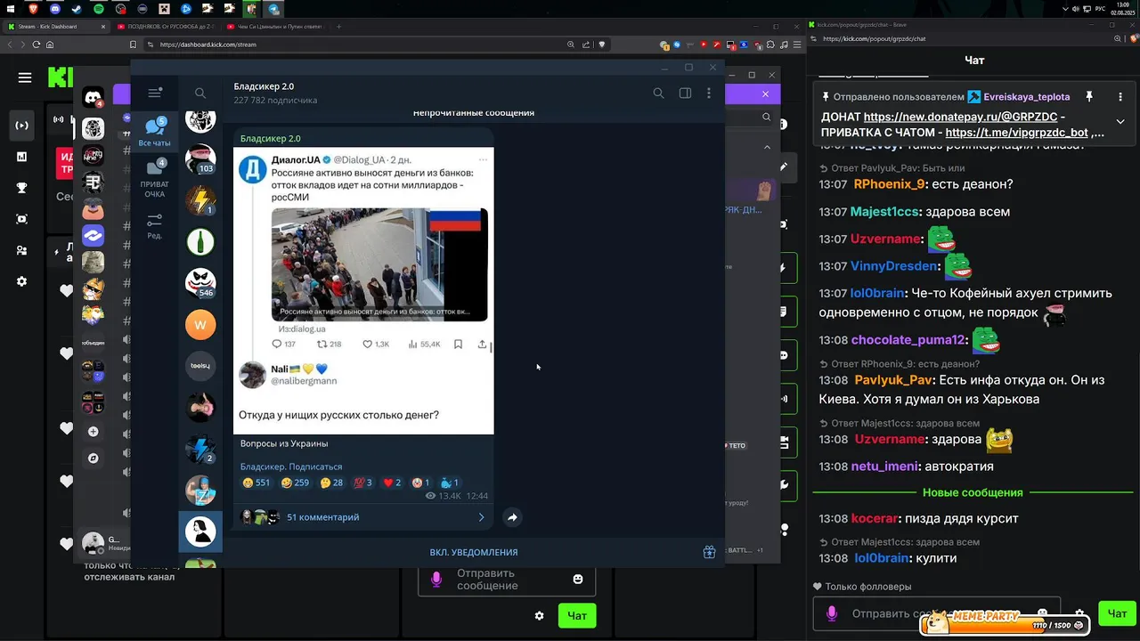The height and width of the screenshot is (641, 1140).
Task: Open blue lightning chat with 2 unread
Action: [x=200, y=449]
